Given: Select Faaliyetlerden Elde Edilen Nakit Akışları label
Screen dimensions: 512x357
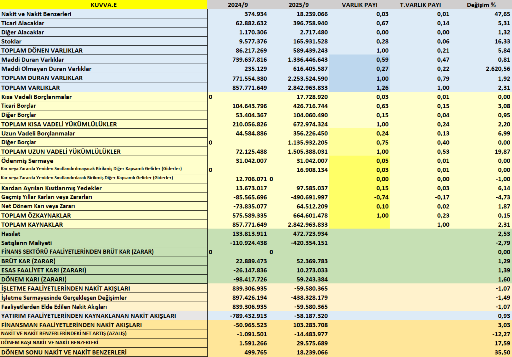Looking at the screenshot, I should tap(54, 307).
